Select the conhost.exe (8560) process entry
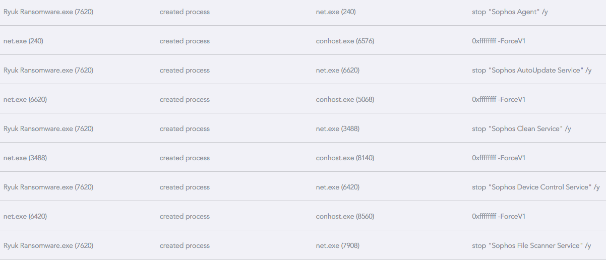This screenshot has height=260, width=606. [x=345, y=216]
